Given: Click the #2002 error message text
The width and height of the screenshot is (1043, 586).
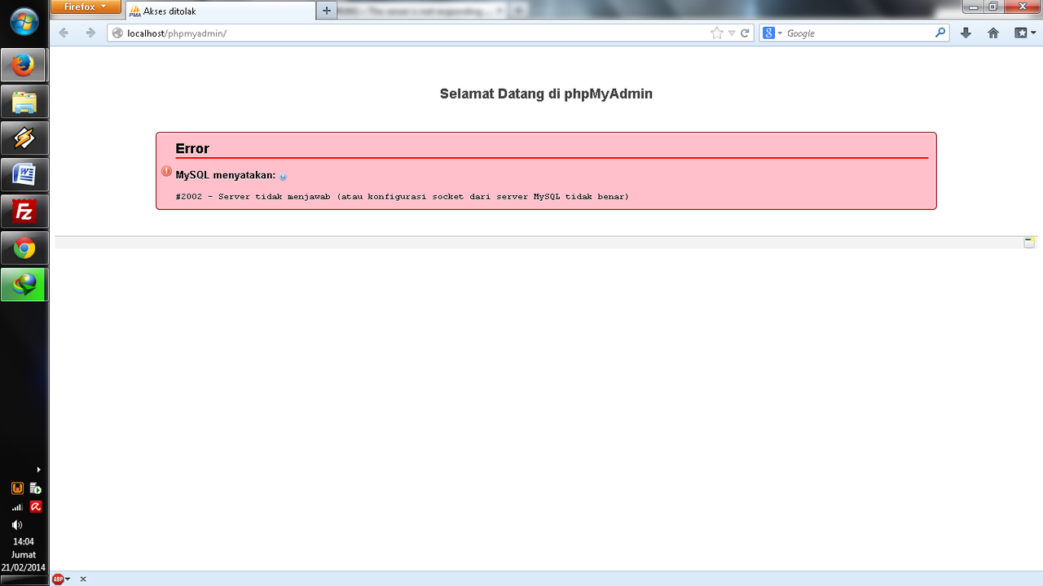Looking at the screenshot, I should tap(402, 197).
